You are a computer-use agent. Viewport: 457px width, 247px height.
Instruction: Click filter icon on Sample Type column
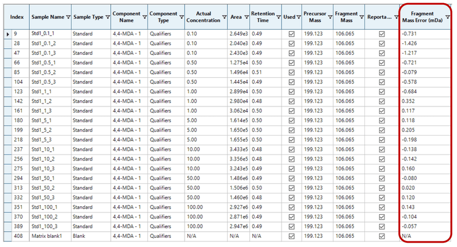tap(107, 17)
